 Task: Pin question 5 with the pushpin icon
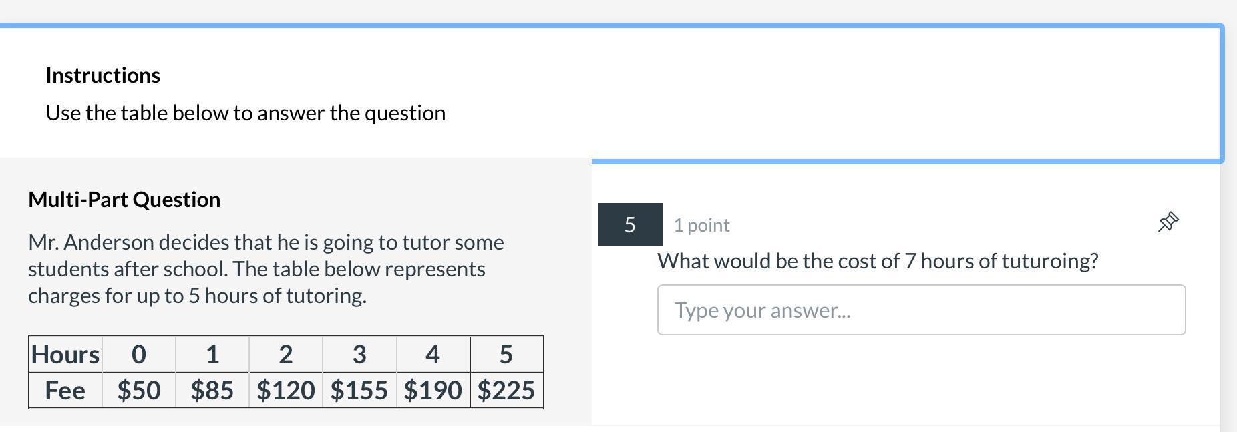tap(1168, 222)
